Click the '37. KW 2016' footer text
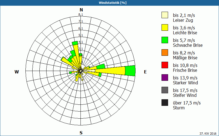This screenshot has width=219, height=136. click(x=208, y=134)
